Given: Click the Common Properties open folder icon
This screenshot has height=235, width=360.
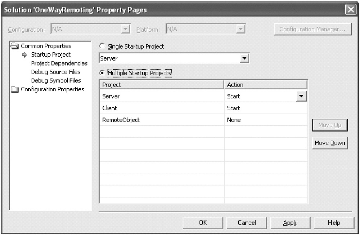Looking at the screenshot, I should coord(15,46).
